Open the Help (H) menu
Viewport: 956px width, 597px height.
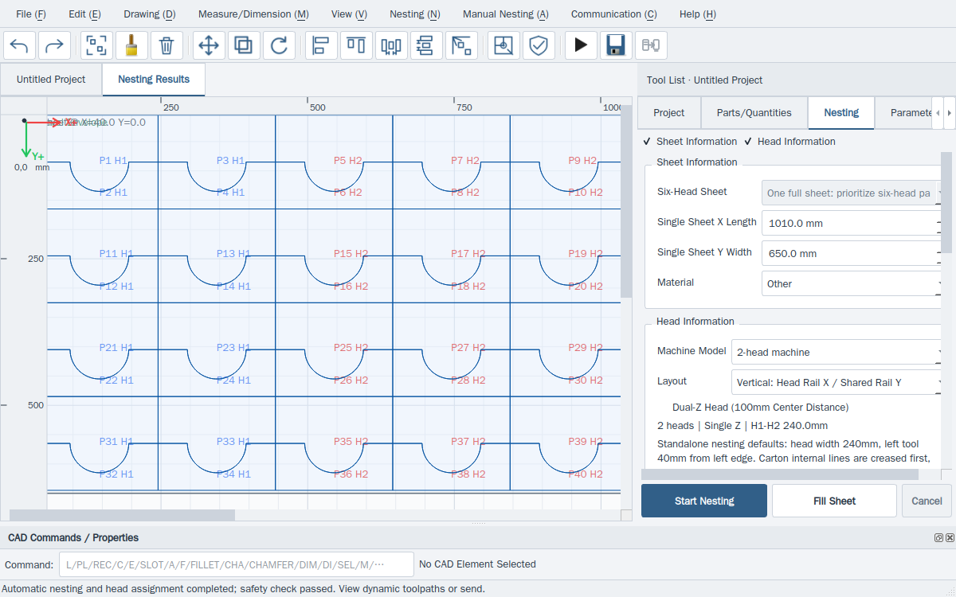(698, 14)
